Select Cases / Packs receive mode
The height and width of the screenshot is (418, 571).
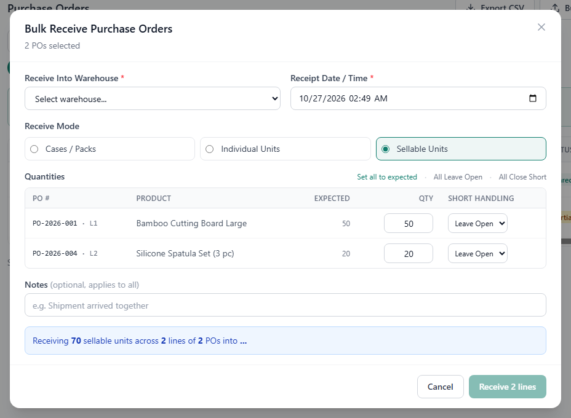tap(110, 149)
